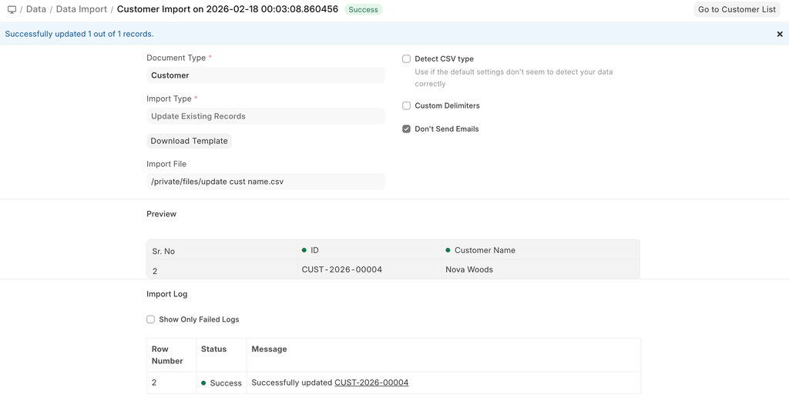The image size is (789, 404).
Task: Click the desktop home icon in breadcrumb
Action: pos(12,10)
